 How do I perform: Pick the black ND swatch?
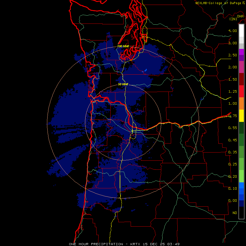[241, 213]
